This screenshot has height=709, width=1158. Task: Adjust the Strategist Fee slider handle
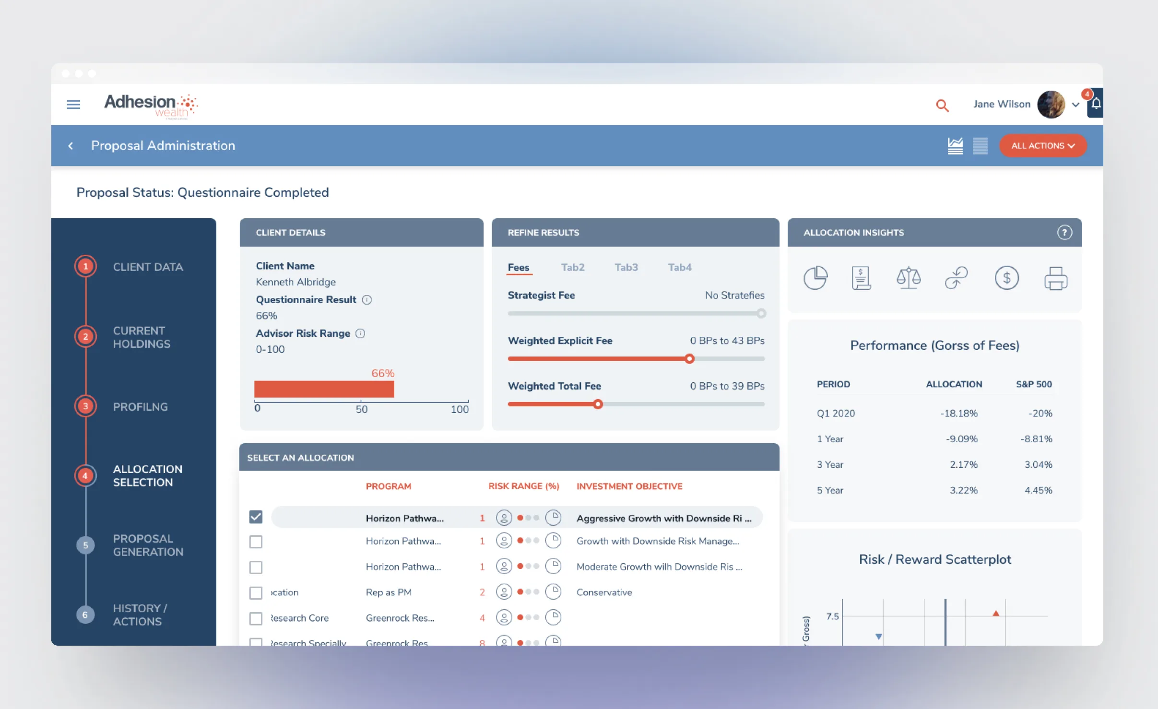761,314
